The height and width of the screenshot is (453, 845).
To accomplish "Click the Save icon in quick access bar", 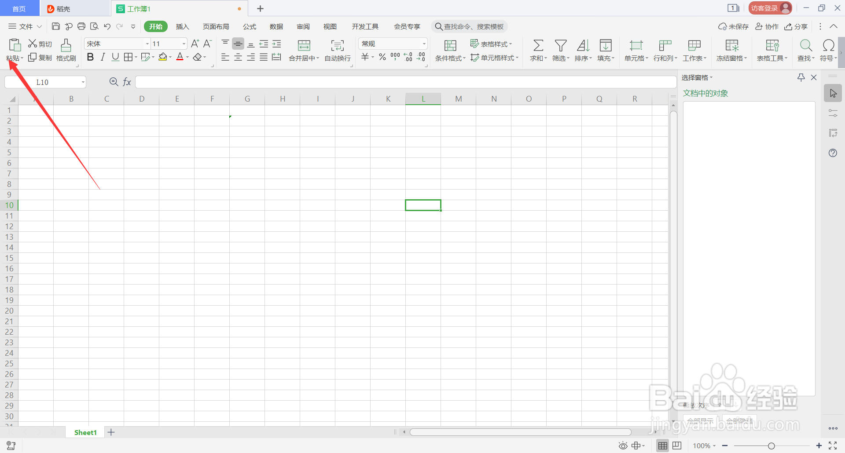I will (x=56, y=26).
